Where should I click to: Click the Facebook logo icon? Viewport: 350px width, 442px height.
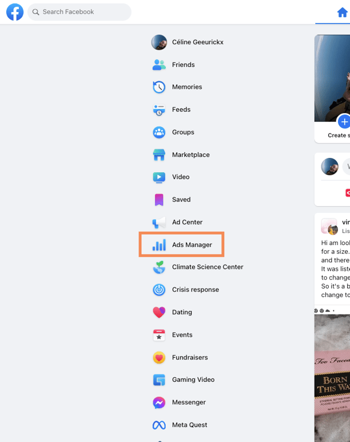15,12
